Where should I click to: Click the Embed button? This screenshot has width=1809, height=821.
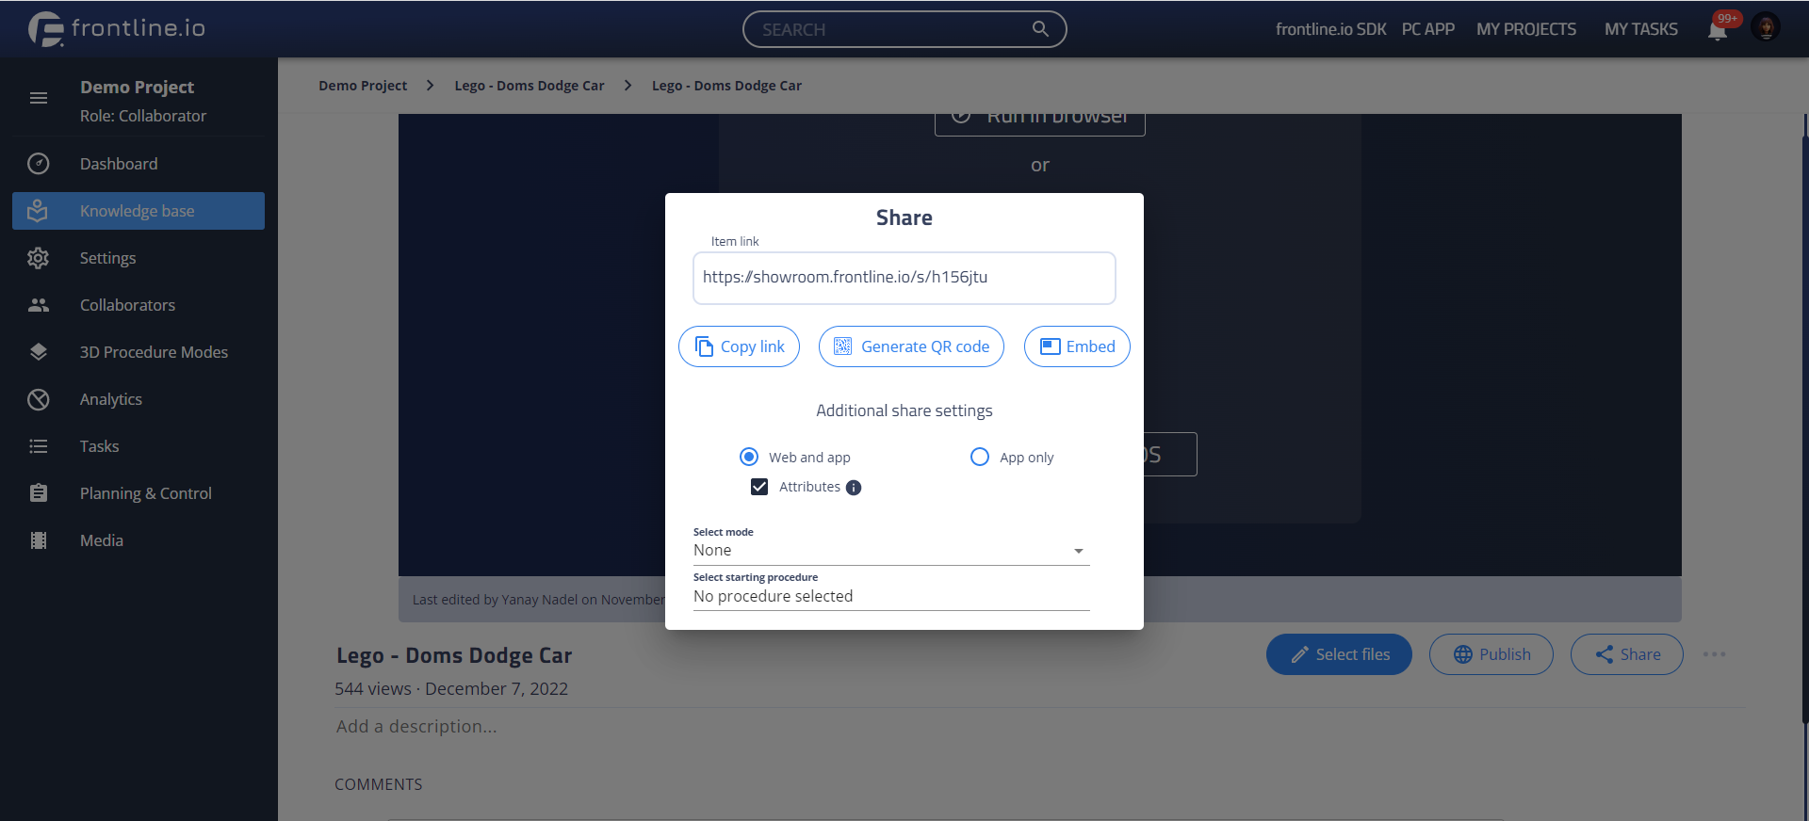click(x=1077, y=346)
